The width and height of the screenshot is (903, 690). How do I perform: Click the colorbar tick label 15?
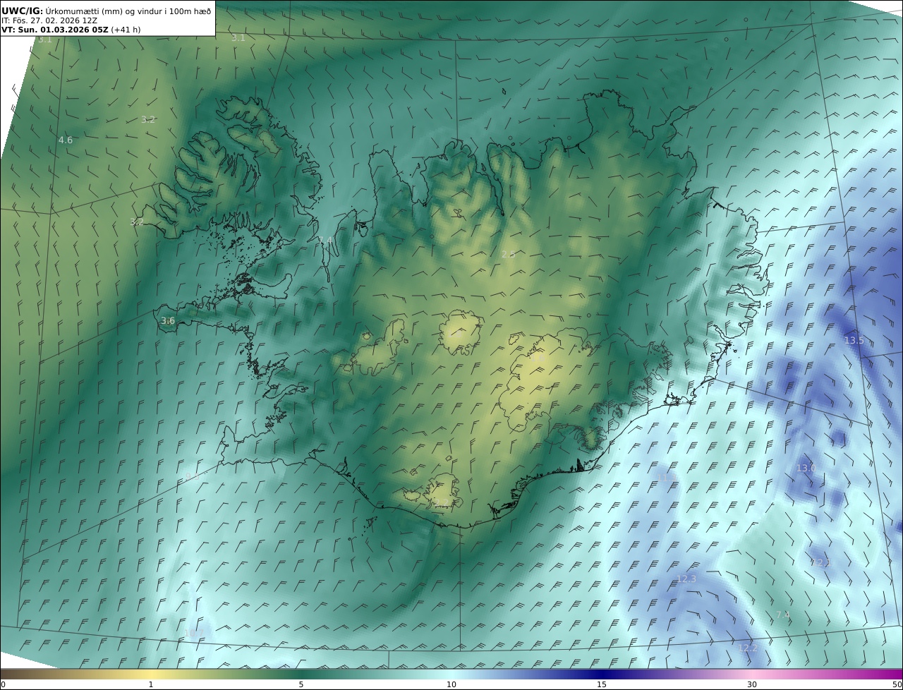(x=602, y=684)
